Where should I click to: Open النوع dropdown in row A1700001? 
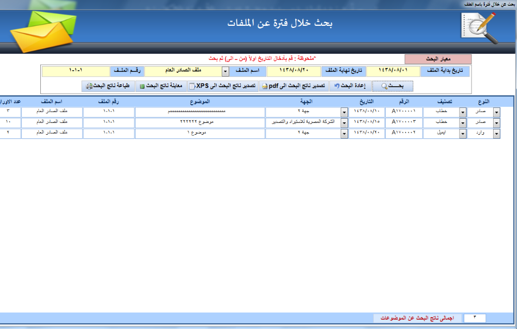coord(496,112)
